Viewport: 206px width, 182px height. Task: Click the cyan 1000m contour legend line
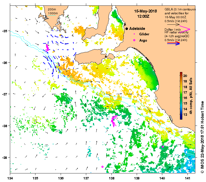tap(52, 16)
